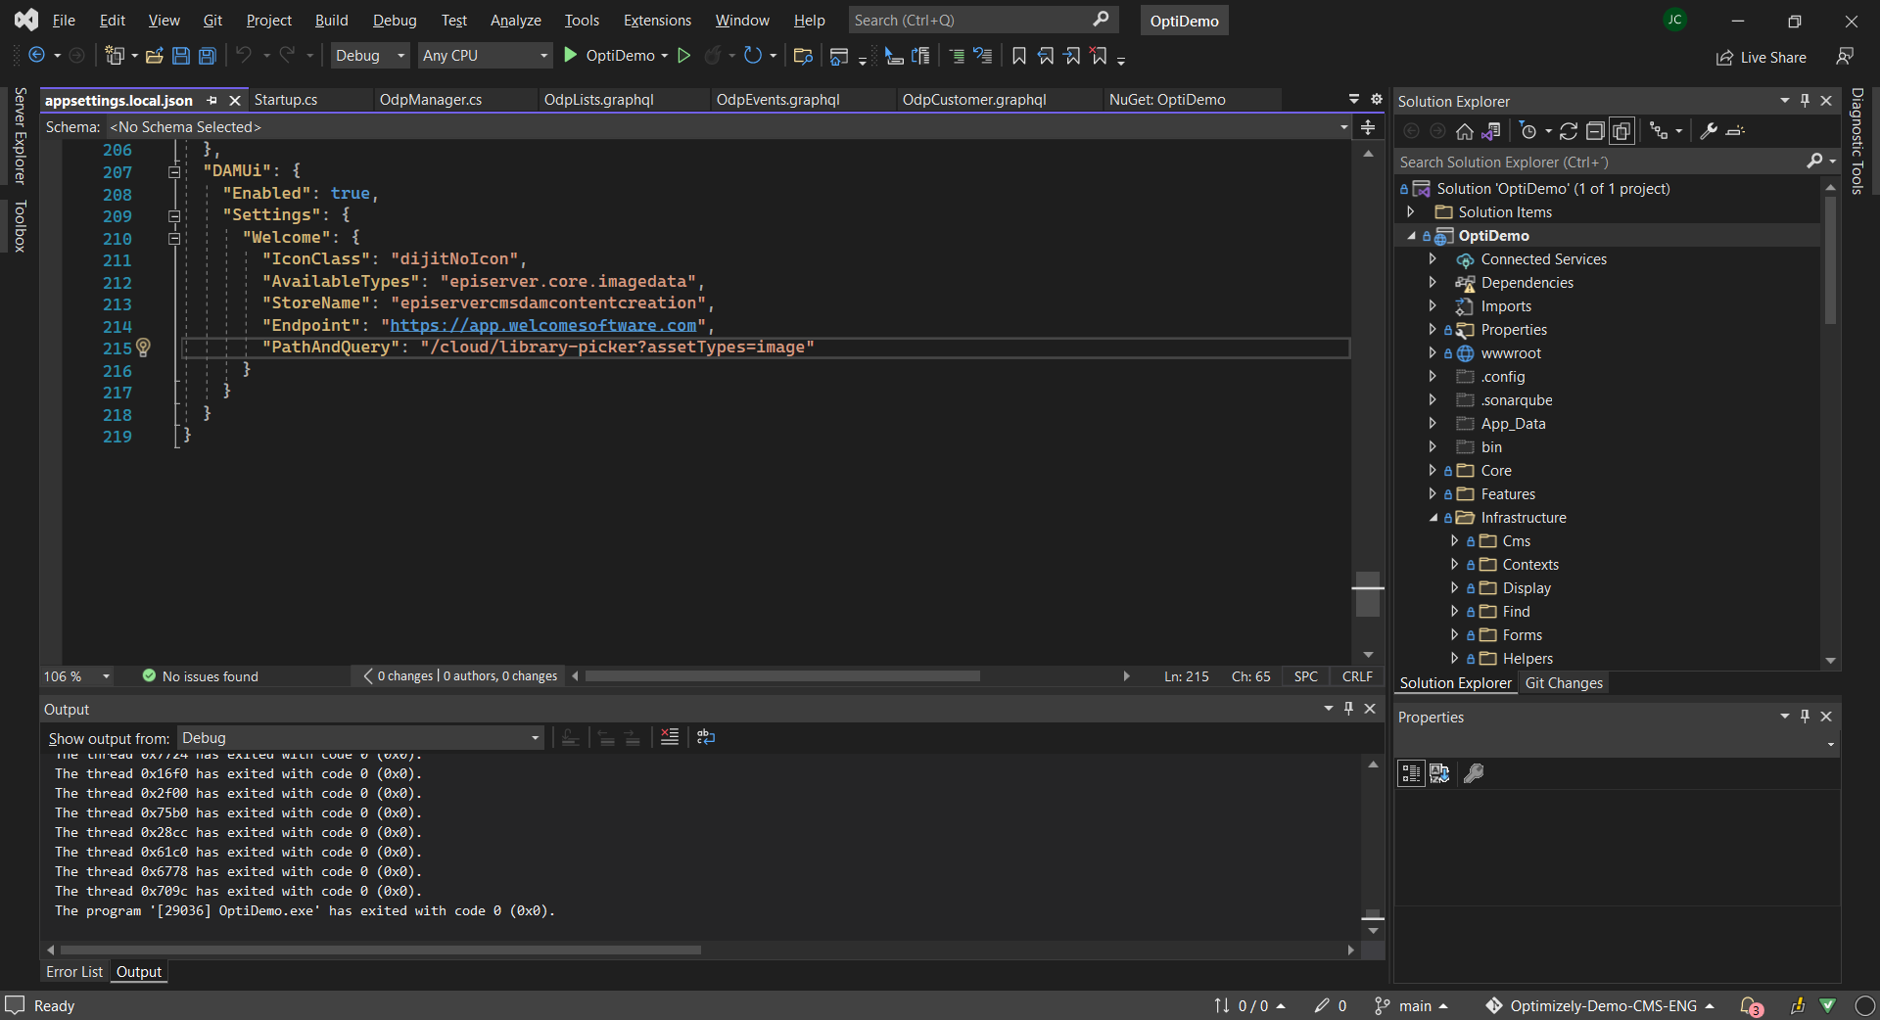Open the welcomesoftware.com endpoint link

pyautogui.click(x=542, y=326)
